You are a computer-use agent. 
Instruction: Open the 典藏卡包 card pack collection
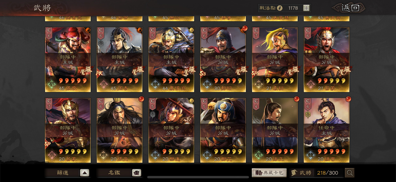[x=269, y=173]
